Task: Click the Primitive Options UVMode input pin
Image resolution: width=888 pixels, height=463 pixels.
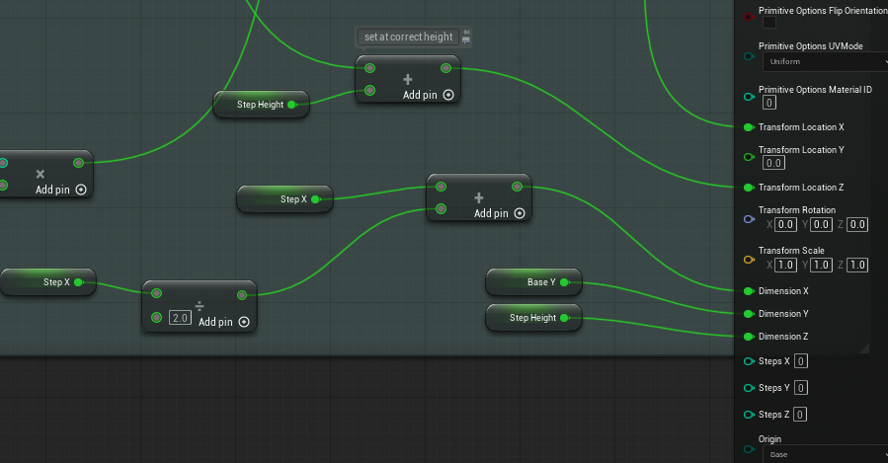Action: coord(749,56)
